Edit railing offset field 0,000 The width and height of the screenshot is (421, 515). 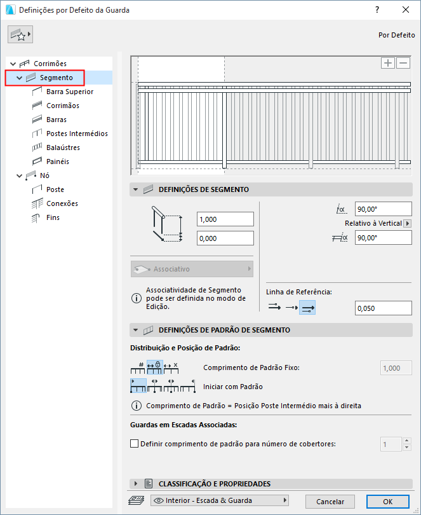coord(225,238)
